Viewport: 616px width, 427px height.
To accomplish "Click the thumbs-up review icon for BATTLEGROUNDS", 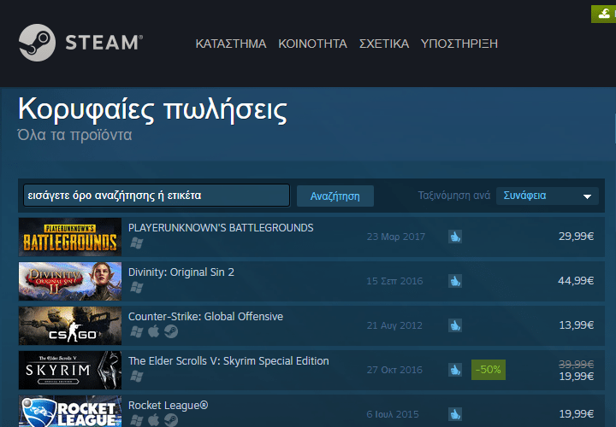I will point(455,237).
